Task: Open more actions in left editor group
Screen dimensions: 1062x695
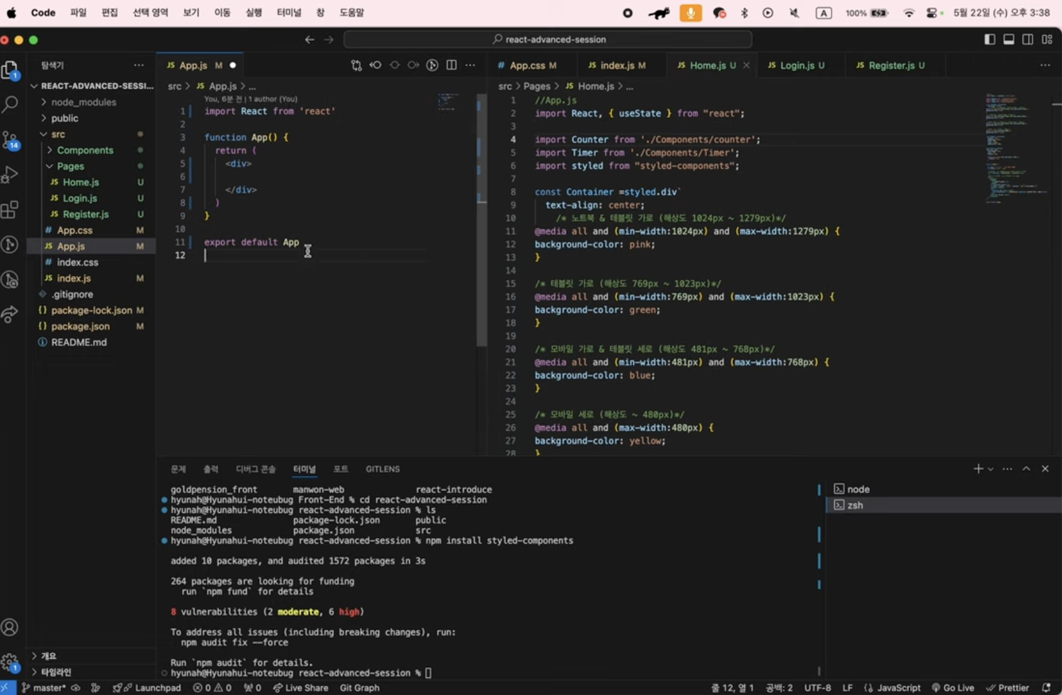Action: (470, 65)
